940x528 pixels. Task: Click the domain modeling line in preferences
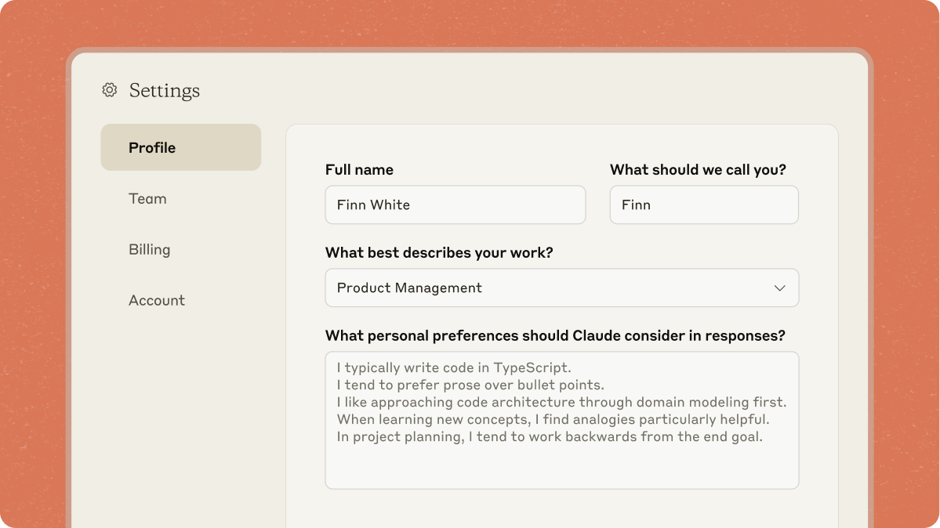point(561,402)
